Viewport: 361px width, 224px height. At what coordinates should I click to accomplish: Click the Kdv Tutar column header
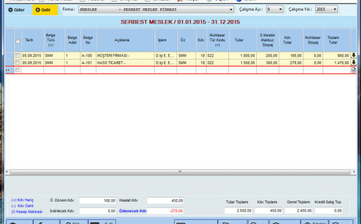(x=291, y=40)
